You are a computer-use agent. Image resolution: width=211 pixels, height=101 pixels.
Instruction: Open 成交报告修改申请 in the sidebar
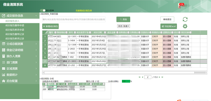pos(15,30)
